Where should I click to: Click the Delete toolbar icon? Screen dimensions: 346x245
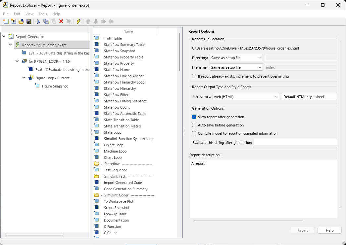click(61, 21)
